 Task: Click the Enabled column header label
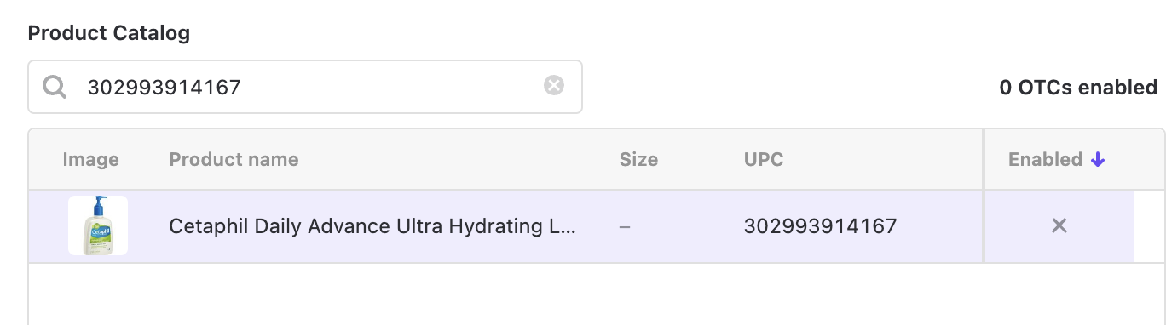(1045, 159)
